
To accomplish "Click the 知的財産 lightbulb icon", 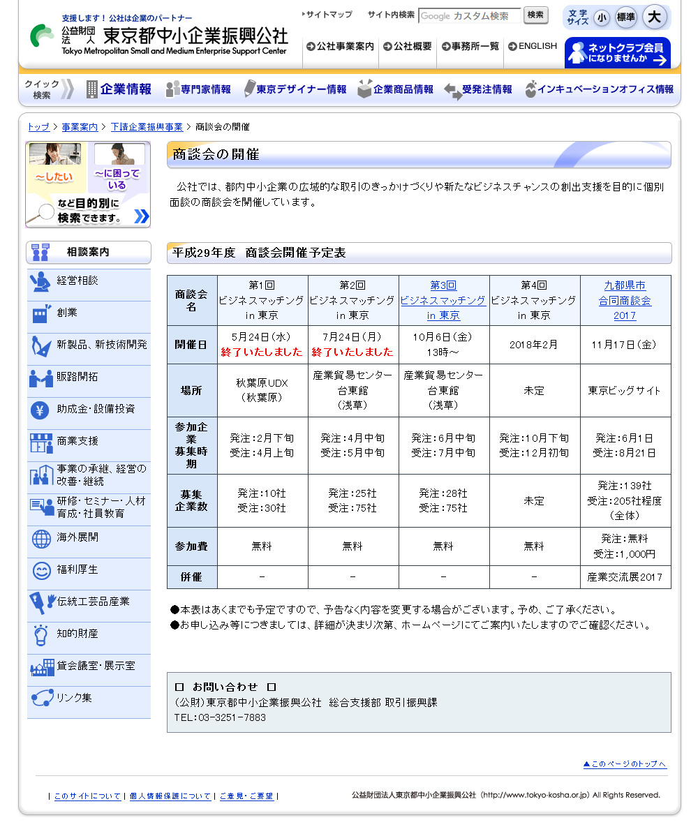I will pyautogui.click(x=41, y=635).
